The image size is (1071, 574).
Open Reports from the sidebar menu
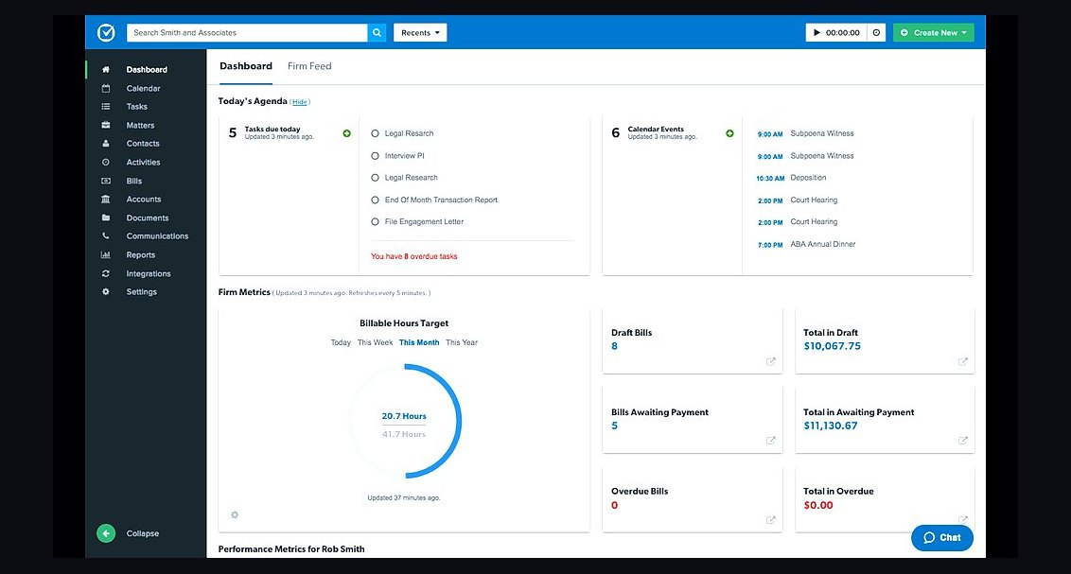pyautogui.click(x=140, y=254)
